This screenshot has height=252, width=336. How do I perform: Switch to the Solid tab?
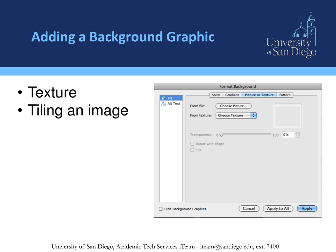click(x=216, y=95)
